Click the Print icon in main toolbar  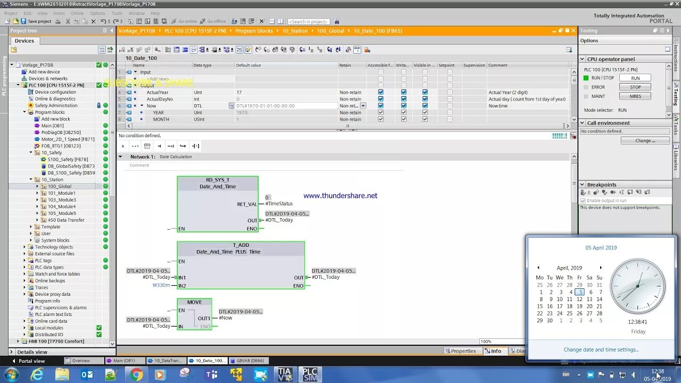tap(58, 21)
